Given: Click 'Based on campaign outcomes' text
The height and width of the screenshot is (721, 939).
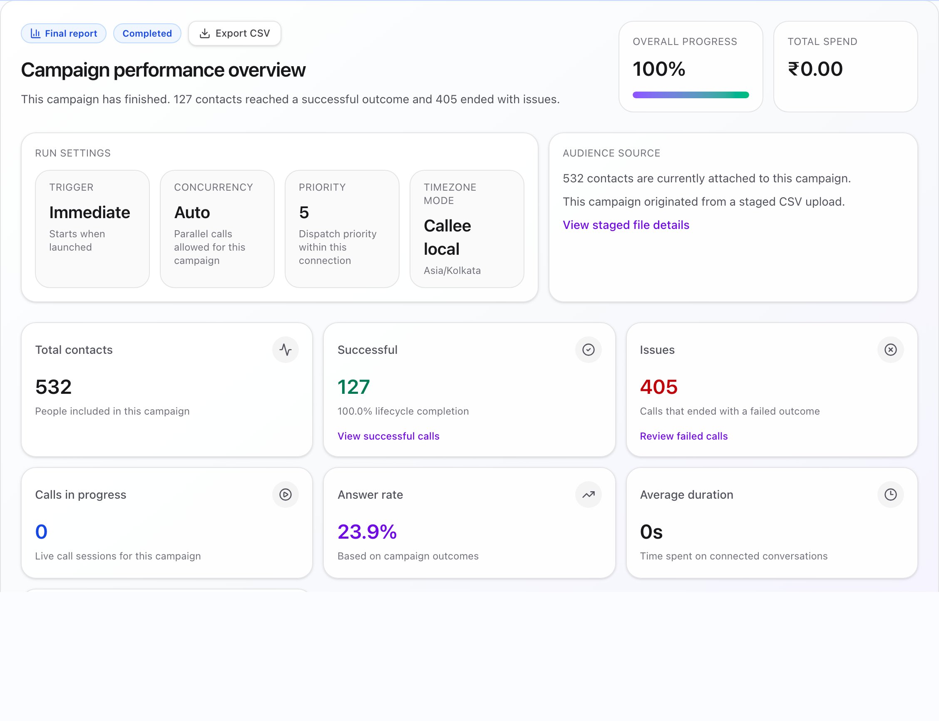Looking at the screenshot, I should [x=408, y=556].
